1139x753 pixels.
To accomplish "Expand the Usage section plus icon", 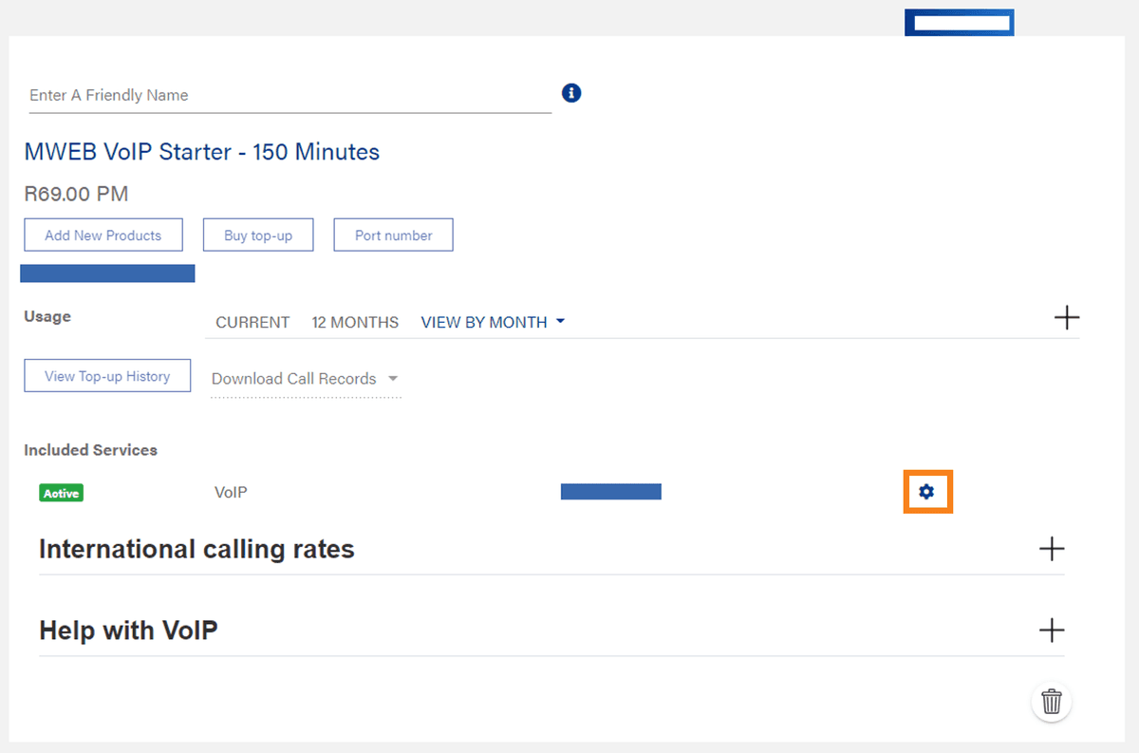I will coord(1067,317).
